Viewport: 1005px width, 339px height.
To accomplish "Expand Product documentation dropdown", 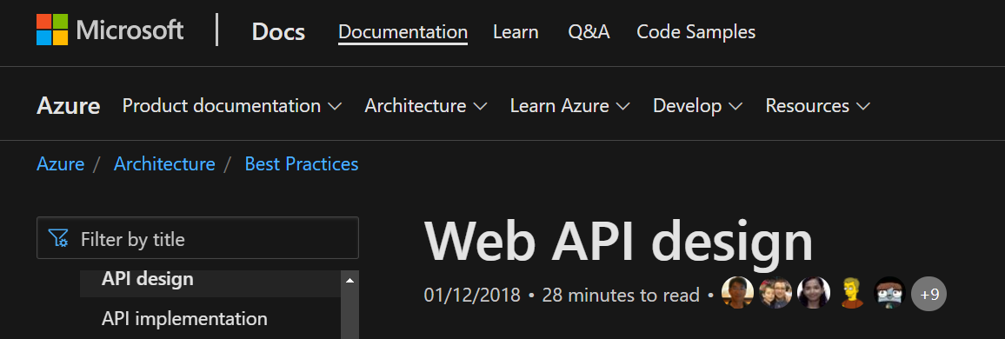I will (231, 106).
